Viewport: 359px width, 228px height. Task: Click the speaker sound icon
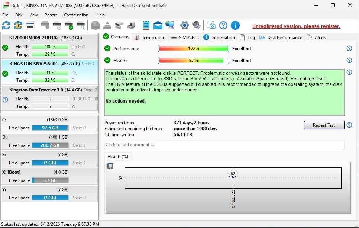[x=196, y=25]
